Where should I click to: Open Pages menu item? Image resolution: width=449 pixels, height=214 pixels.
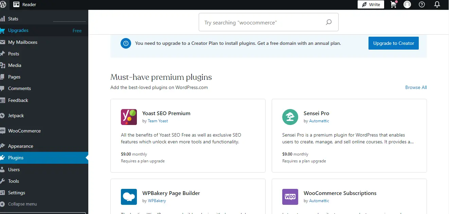click(x=44, y=77)
